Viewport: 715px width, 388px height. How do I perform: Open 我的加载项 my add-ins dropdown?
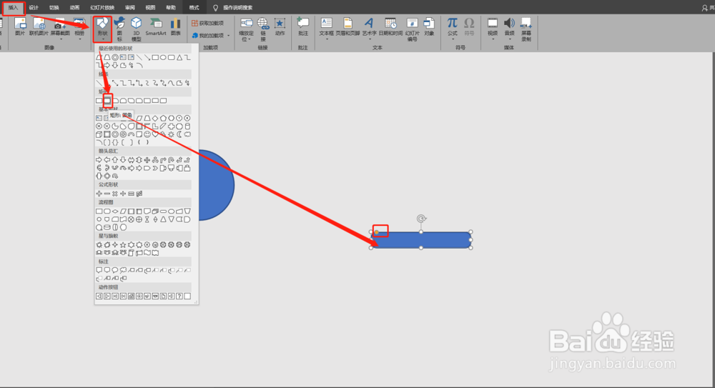click(210, 35)
